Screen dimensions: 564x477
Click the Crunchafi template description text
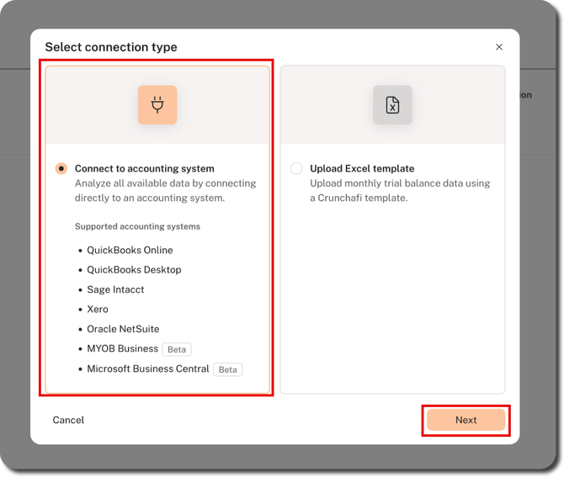pyautogui.click(x=400, y=190)
